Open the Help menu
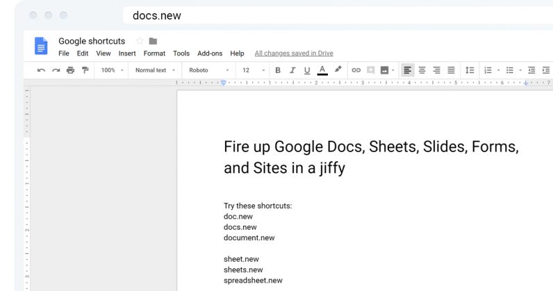Screen dimensions: 553x291 [237, 53]
